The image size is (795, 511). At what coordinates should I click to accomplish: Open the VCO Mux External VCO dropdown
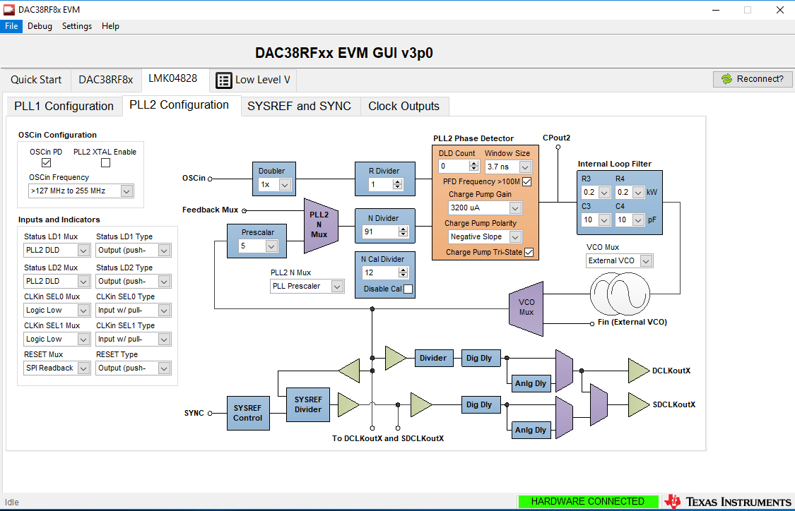(x=646, y=261)
